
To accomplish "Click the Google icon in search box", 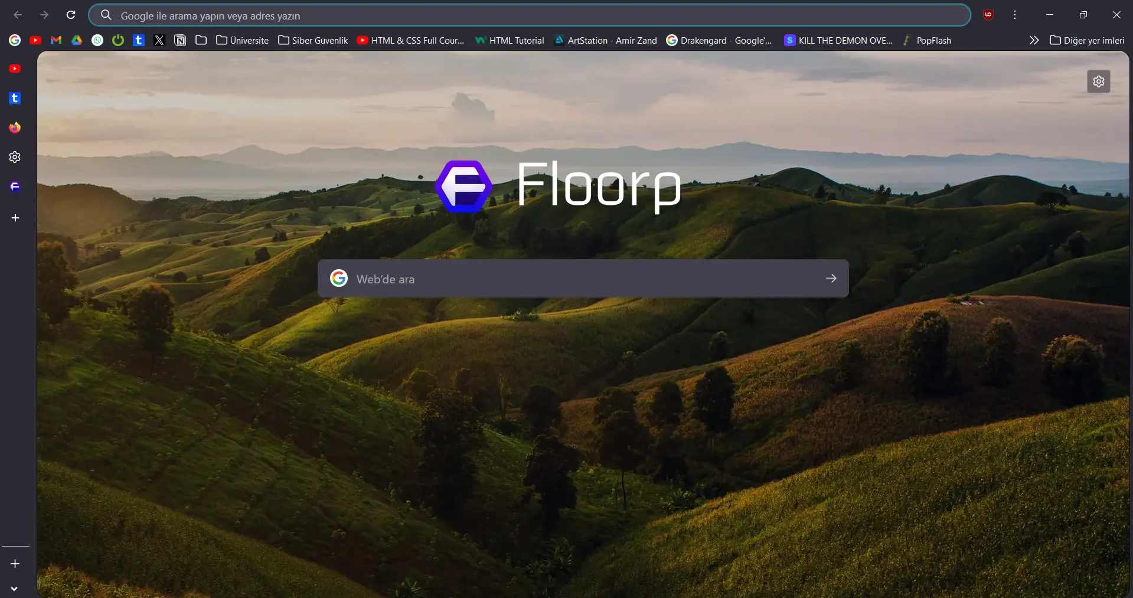I will [x=339, y=278].
